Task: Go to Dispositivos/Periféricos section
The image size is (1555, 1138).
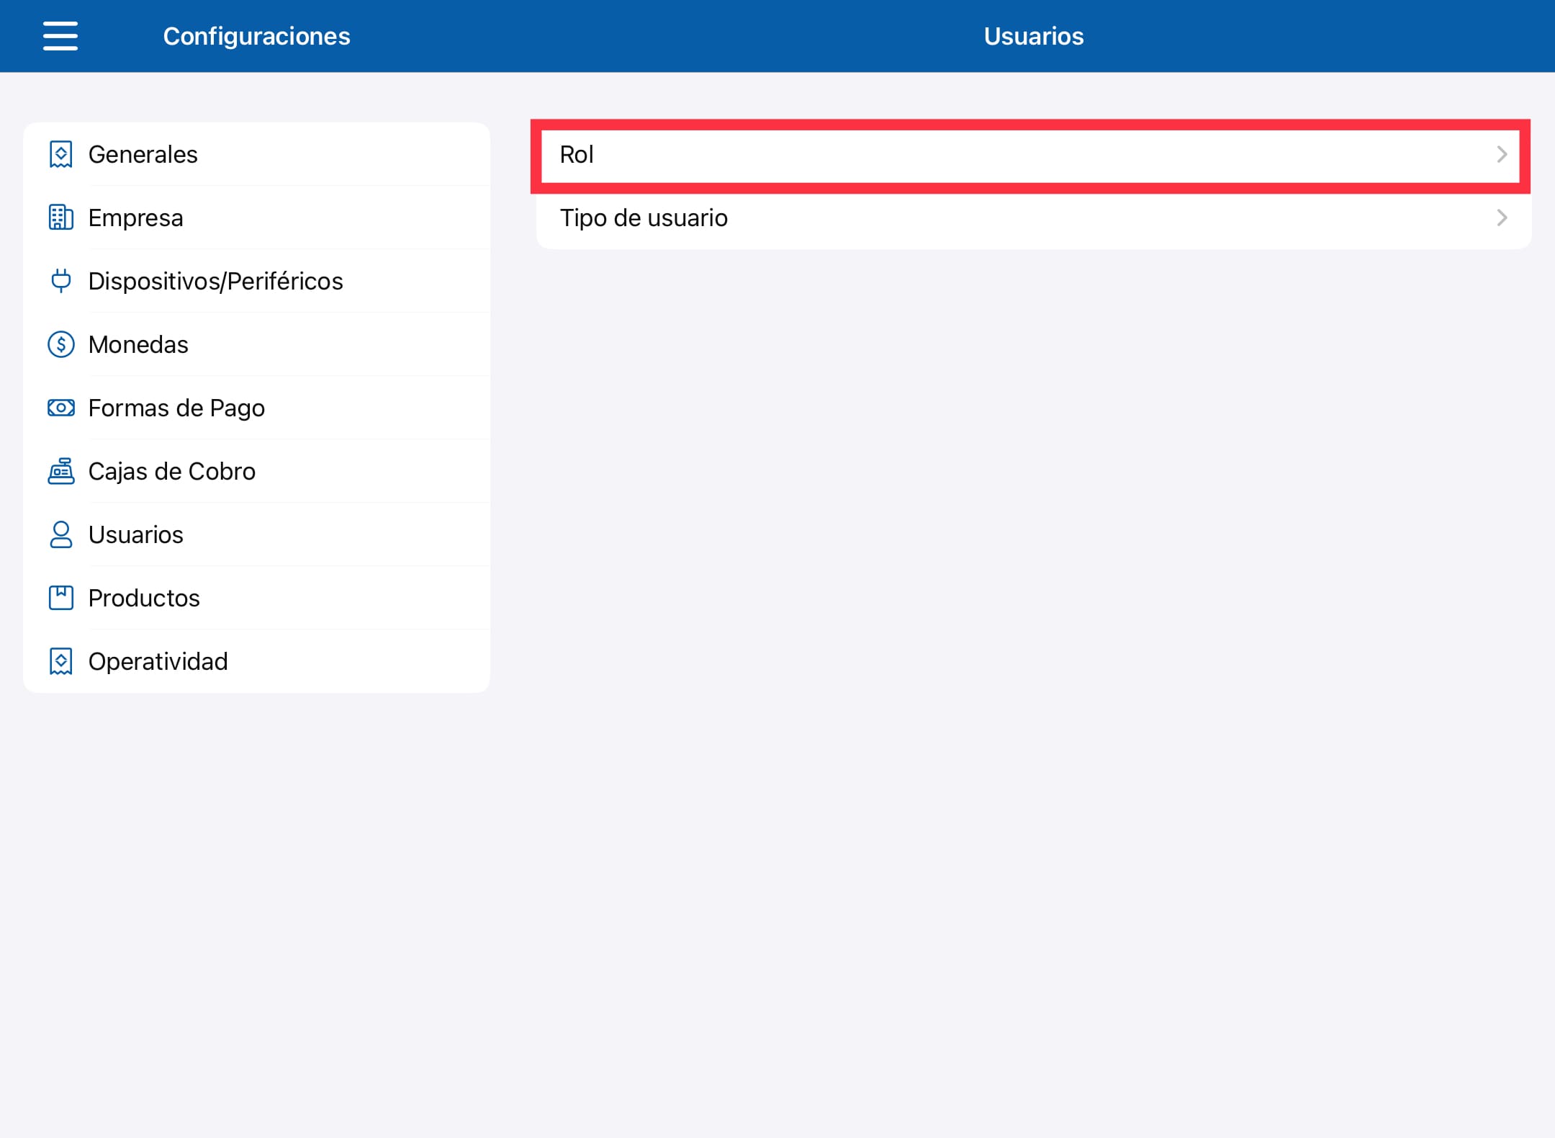Action: (x=257, y=281)
